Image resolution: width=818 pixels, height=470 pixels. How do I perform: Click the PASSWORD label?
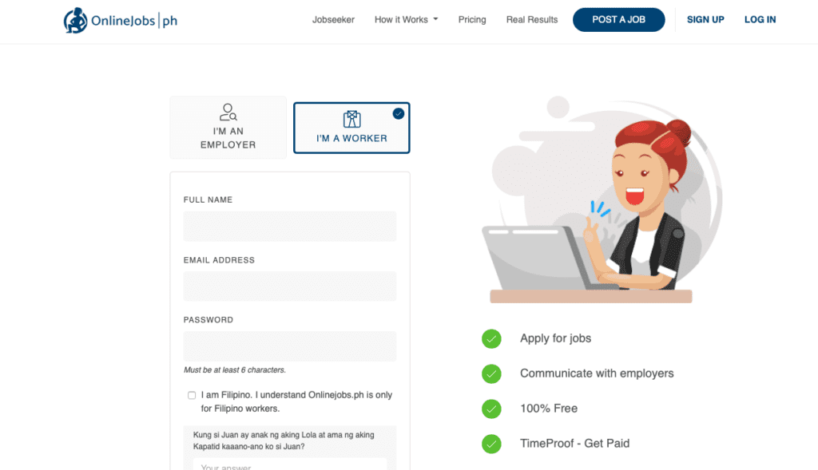coord(208,320)
